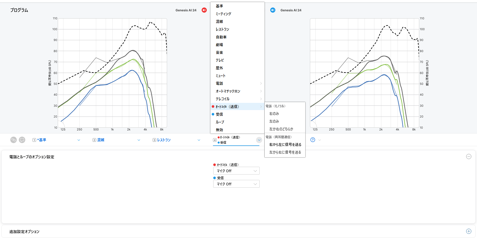Image resolution: width=477 pixels, height=240 pixels.
Task: Collapse the 電話とループのオプション設定 panel
Action: [469, 156]
